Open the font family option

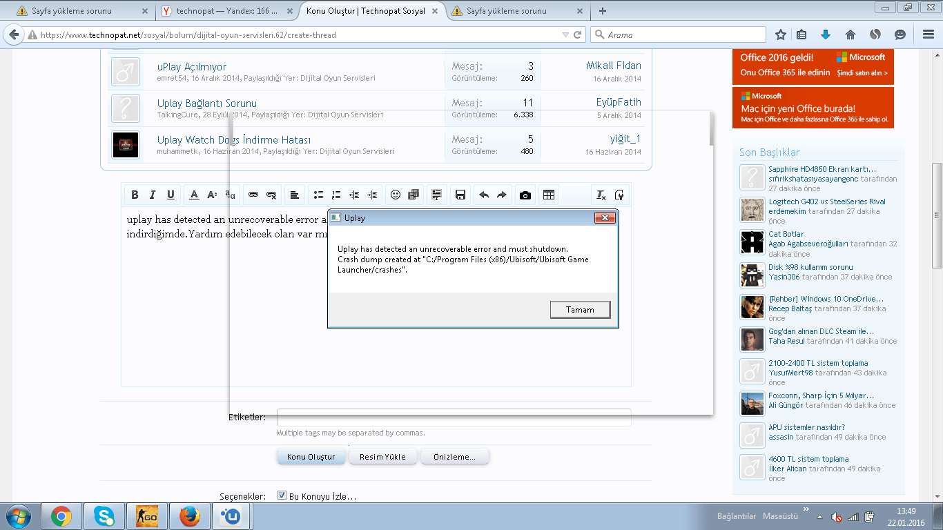click(231, 195)
